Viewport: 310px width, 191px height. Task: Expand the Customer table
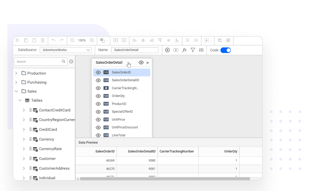24,159
